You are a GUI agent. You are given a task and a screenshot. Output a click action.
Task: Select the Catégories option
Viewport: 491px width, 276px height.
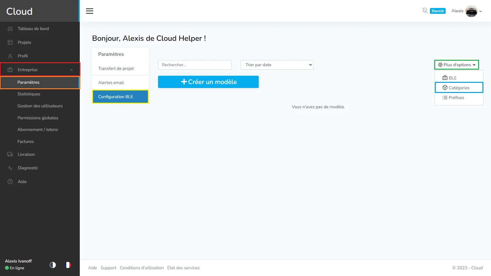tap(459, 87)
